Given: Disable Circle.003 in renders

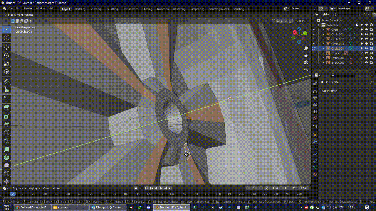Looking at the screenshot, I should point(371,44).
